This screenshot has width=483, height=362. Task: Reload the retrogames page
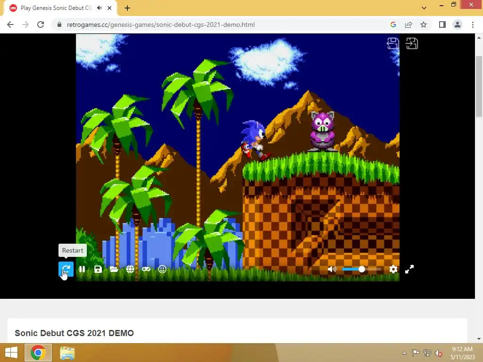click(x=41, y=25)
